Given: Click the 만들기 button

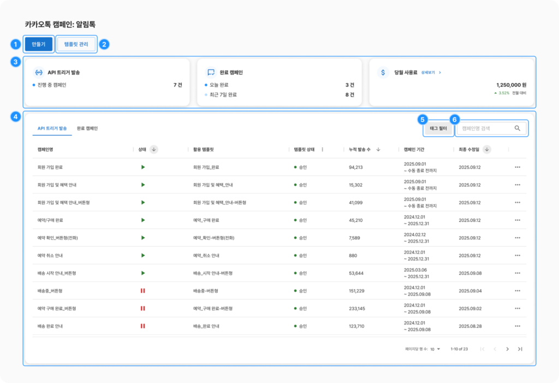Looking at the screenshot, I should pyautogui.click(x=39, y=44).
